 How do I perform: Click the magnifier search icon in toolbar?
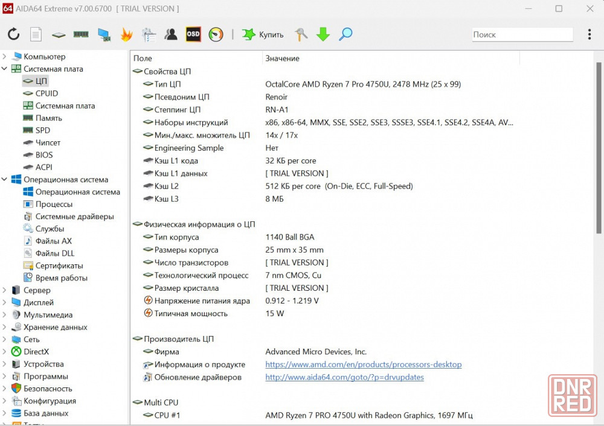point(345,34)
